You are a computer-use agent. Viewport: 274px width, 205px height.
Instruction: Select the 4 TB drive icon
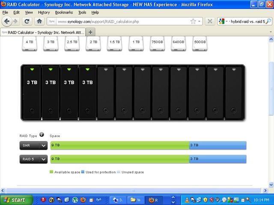(30, 44)
